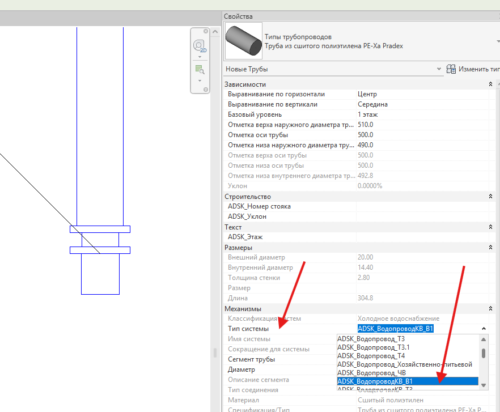Expand the steering wheel options arrow
This screenshot has height=412, width=500.
[200, 57]
